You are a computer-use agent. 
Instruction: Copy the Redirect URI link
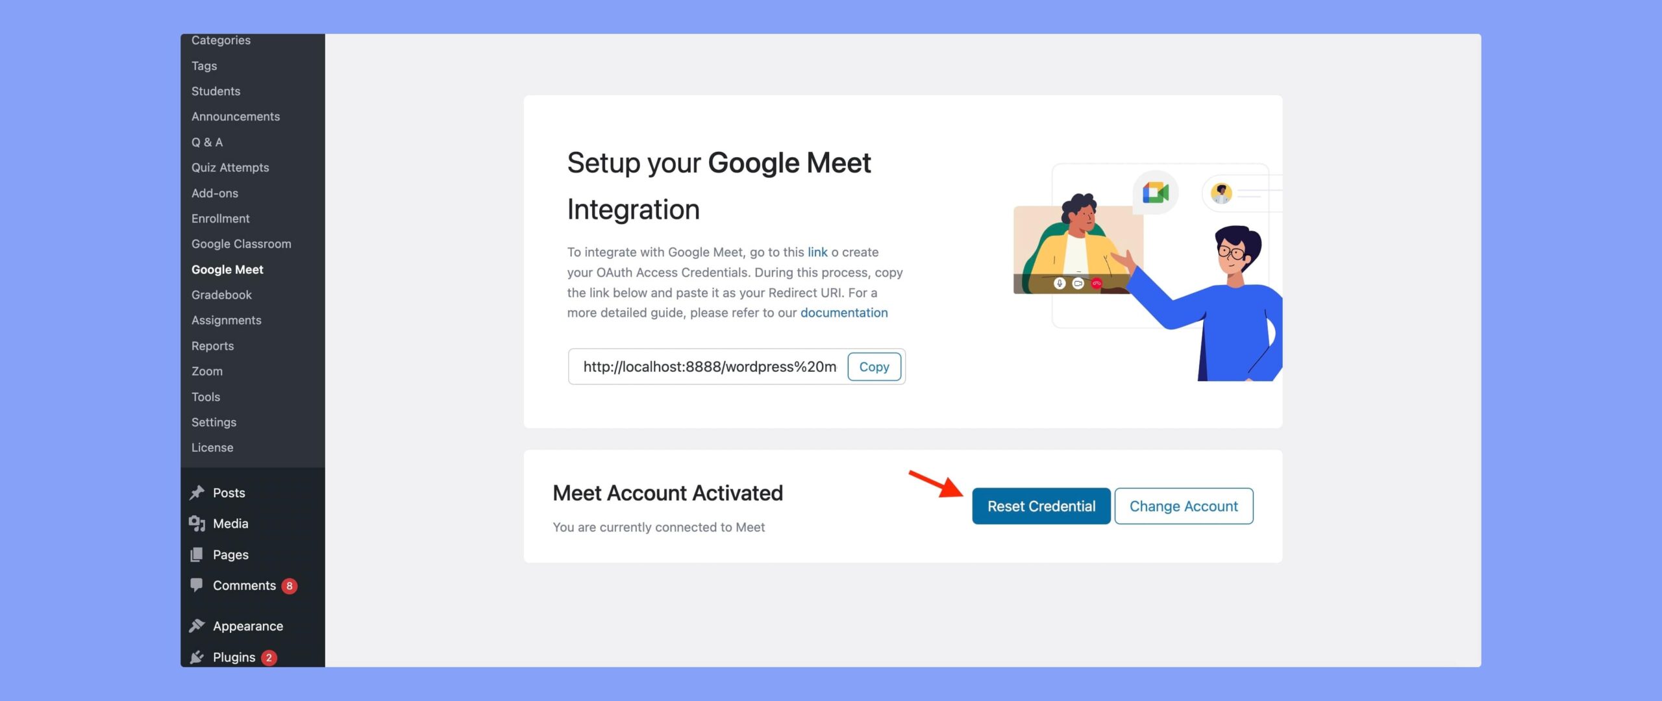(873, 366)
